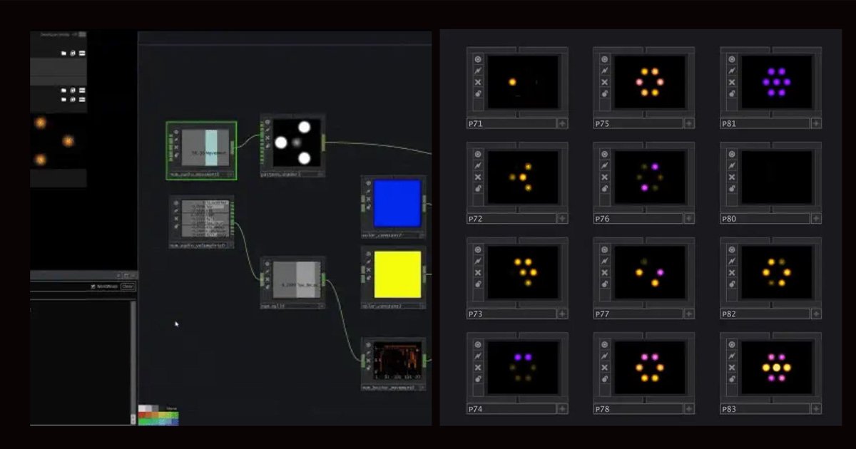Click the lock icon on P81 node

(x=732, y=94)
